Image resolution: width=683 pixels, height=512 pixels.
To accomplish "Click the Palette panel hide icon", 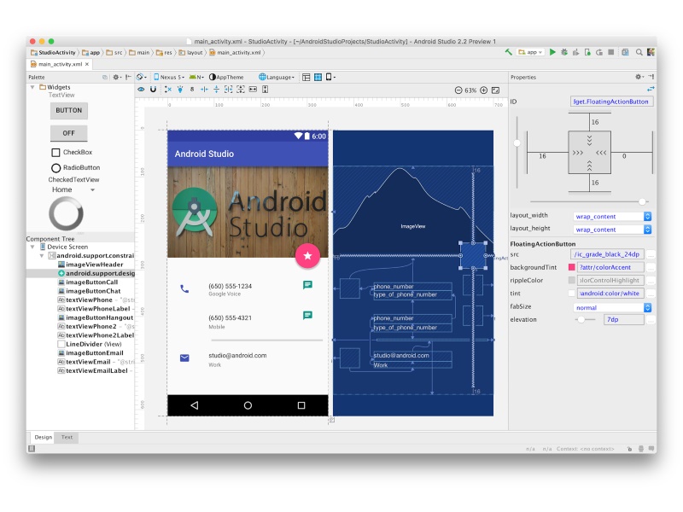I will [x=128, y=77].
